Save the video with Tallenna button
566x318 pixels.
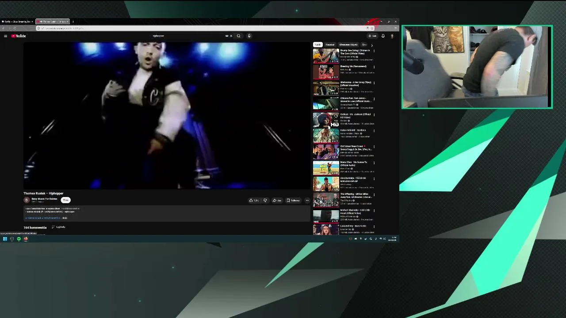[x=293, y=201]
